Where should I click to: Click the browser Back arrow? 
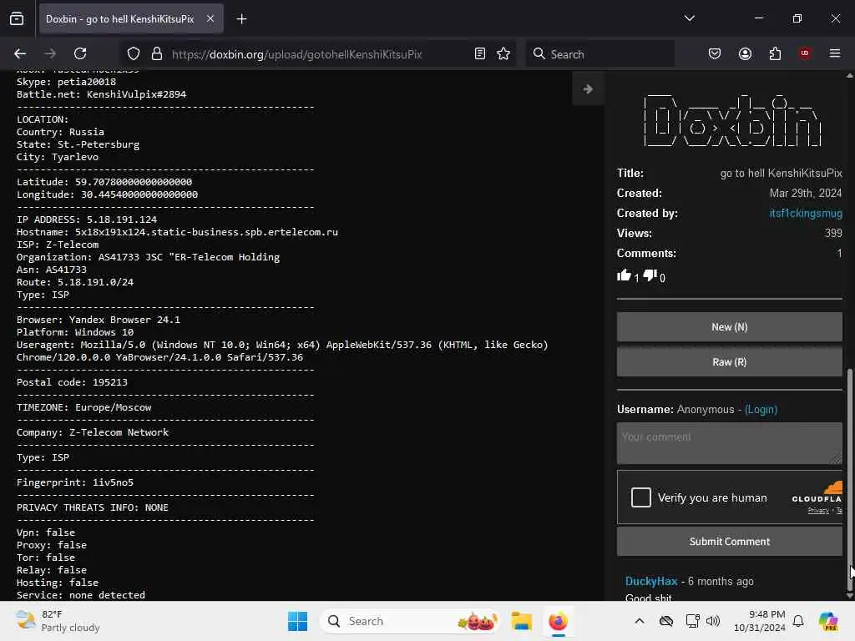click(x=20, y=53)
